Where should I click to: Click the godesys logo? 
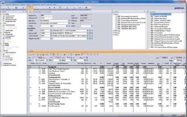pos(179,8)
